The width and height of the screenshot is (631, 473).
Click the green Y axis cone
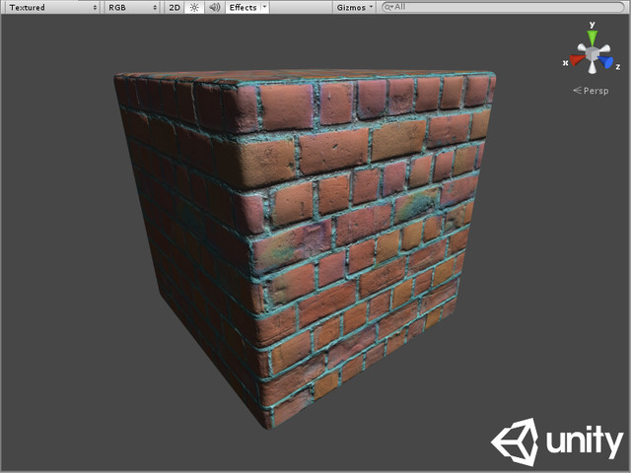[x=592, y=38]
